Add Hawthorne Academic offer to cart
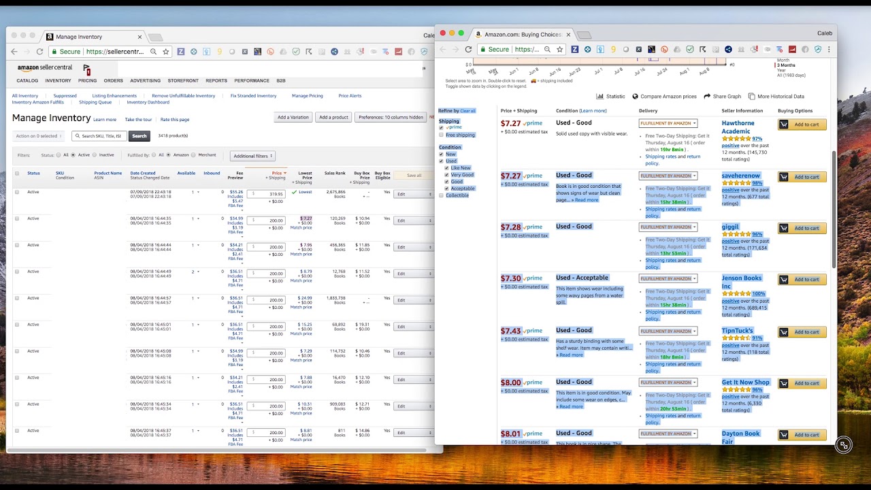The height and width of the screenshot is (490, 871). click(x=802, y=125)
